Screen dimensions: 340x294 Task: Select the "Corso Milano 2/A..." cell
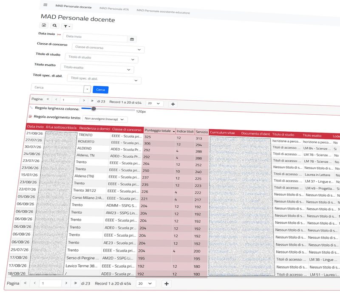coord(88,198)
